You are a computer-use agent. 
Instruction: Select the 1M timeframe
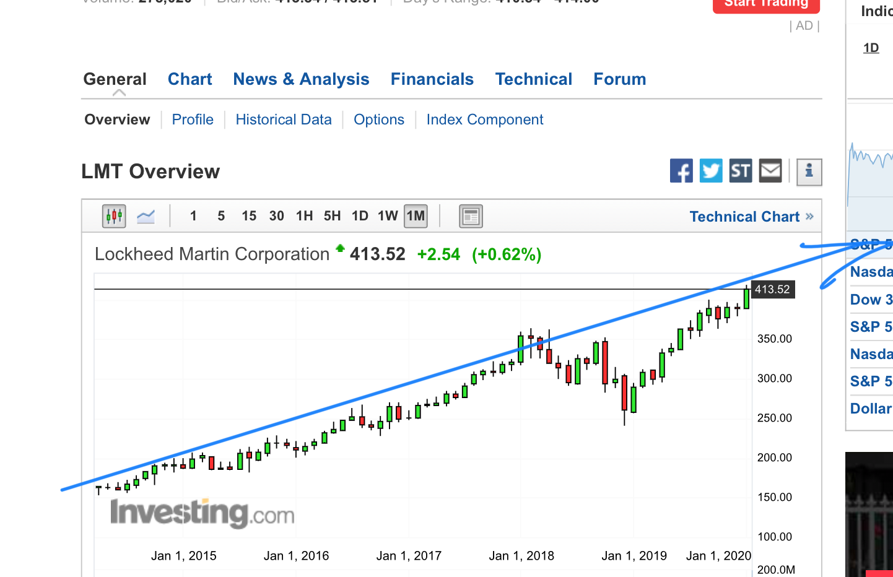416,216
